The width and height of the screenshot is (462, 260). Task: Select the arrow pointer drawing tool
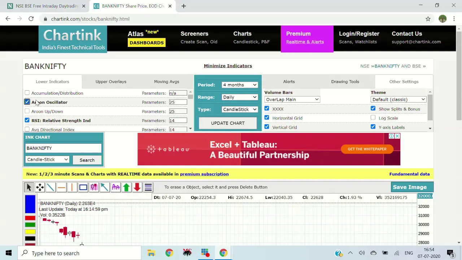pos(29,187)
